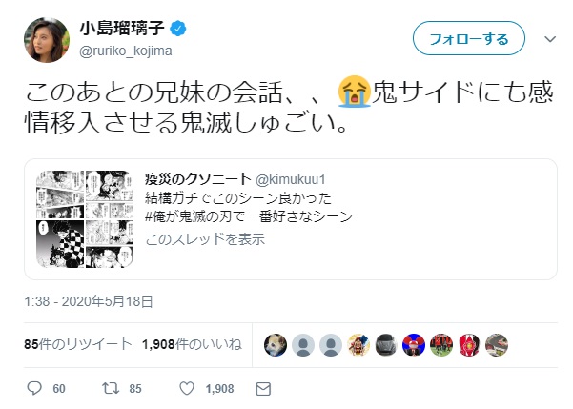This screenshot has width=573, height=409.
Task: Click the #俺が鬼滅の刃で一番好きなシーン hashtag
Action: pyautogui.click(x=249, y=216)
